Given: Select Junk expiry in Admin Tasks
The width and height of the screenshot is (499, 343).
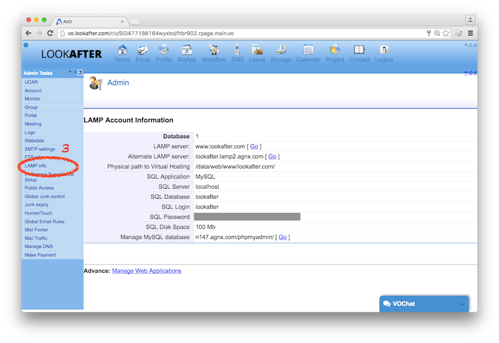Looking at the screenshot, I should (37, 205).
